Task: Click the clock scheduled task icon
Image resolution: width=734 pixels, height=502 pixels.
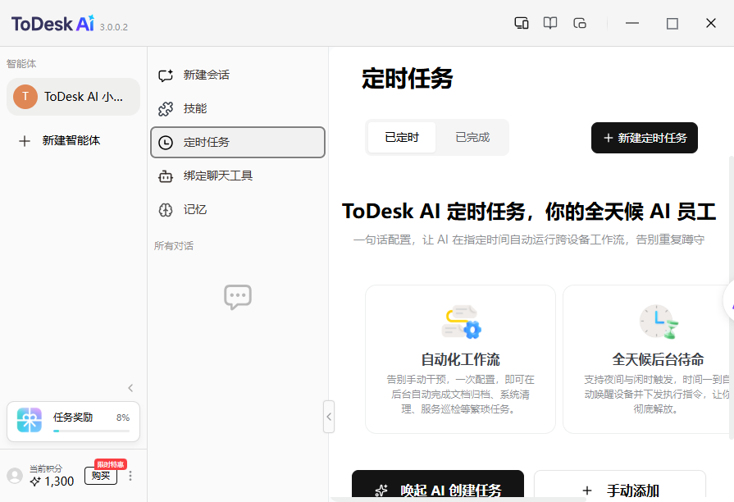Action: [166, 143]
